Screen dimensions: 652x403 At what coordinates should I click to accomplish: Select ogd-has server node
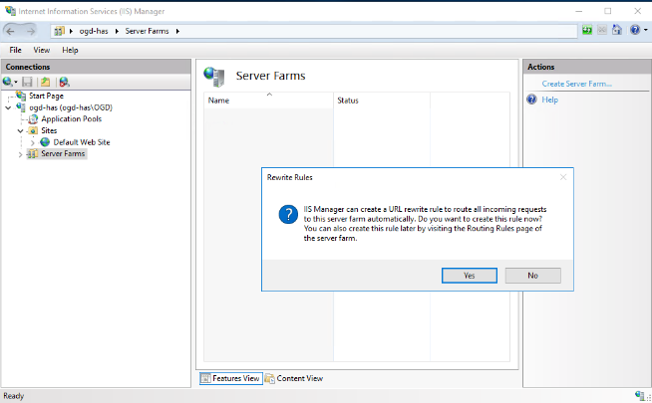pyautogui.click(x=71, y=107)
